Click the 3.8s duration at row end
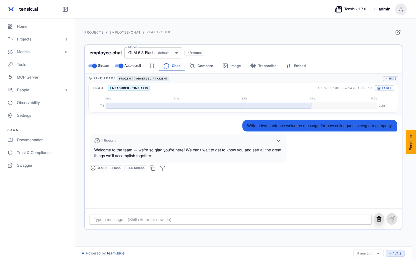Image resolution: width=416 pixels, height=260 pixels. (382, 106)
